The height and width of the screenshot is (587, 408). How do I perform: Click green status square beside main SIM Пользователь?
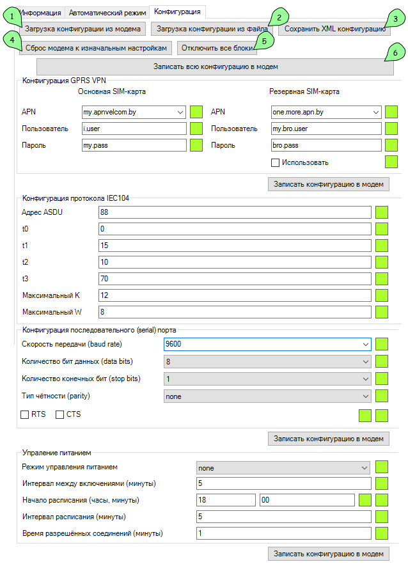coord(196,129)
